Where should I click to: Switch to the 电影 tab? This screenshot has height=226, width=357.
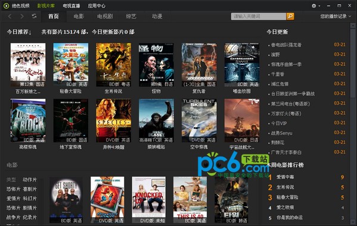79,16
